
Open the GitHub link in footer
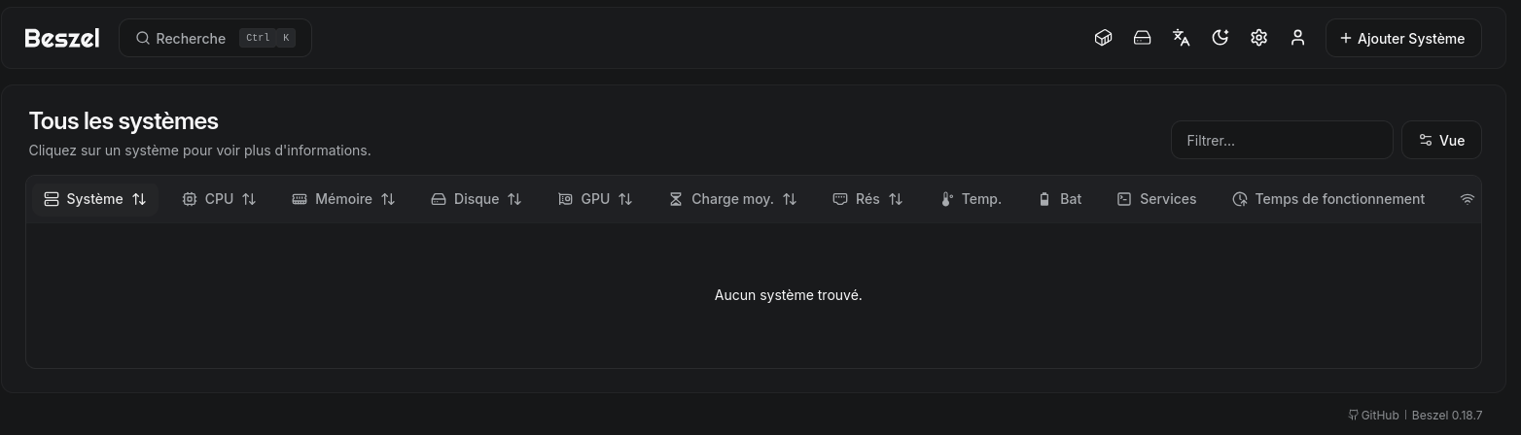click(1373, 416)
